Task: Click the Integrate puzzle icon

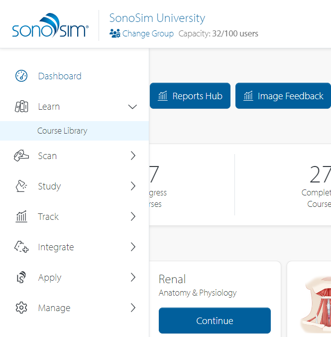Action: [21, 247]
